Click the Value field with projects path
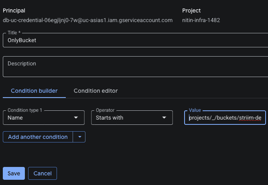The height and width of the screenshot is (185, 268). (225, 118)
